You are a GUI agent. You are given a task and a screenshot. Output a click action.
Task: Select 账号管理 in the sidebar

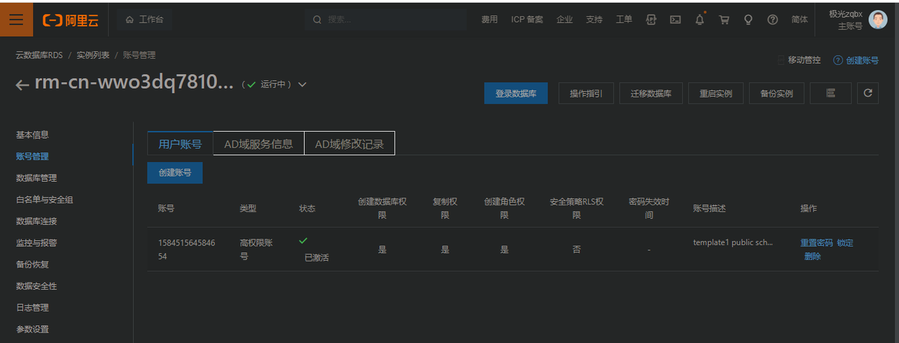pos(32,156)
